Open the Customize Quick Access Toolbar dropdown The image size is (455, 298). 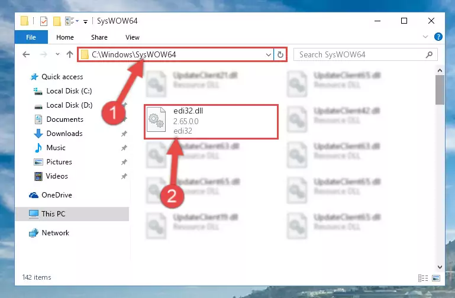[x=85, y=21]
